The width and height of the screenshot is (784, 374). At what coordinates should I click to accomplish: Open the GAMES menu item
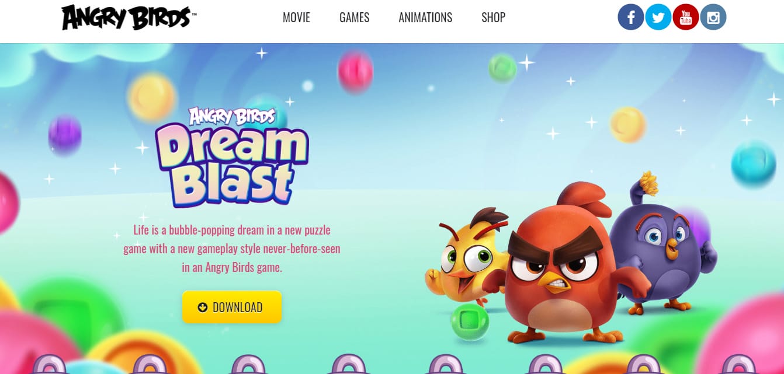[354, 18]
